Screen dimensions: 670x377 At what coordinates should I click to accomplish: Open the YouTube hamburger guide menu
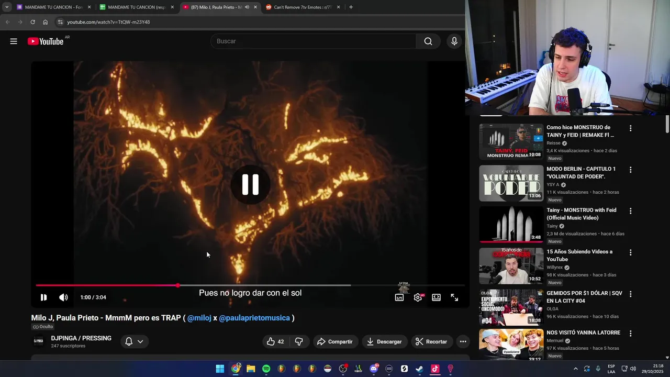[14, 41]
